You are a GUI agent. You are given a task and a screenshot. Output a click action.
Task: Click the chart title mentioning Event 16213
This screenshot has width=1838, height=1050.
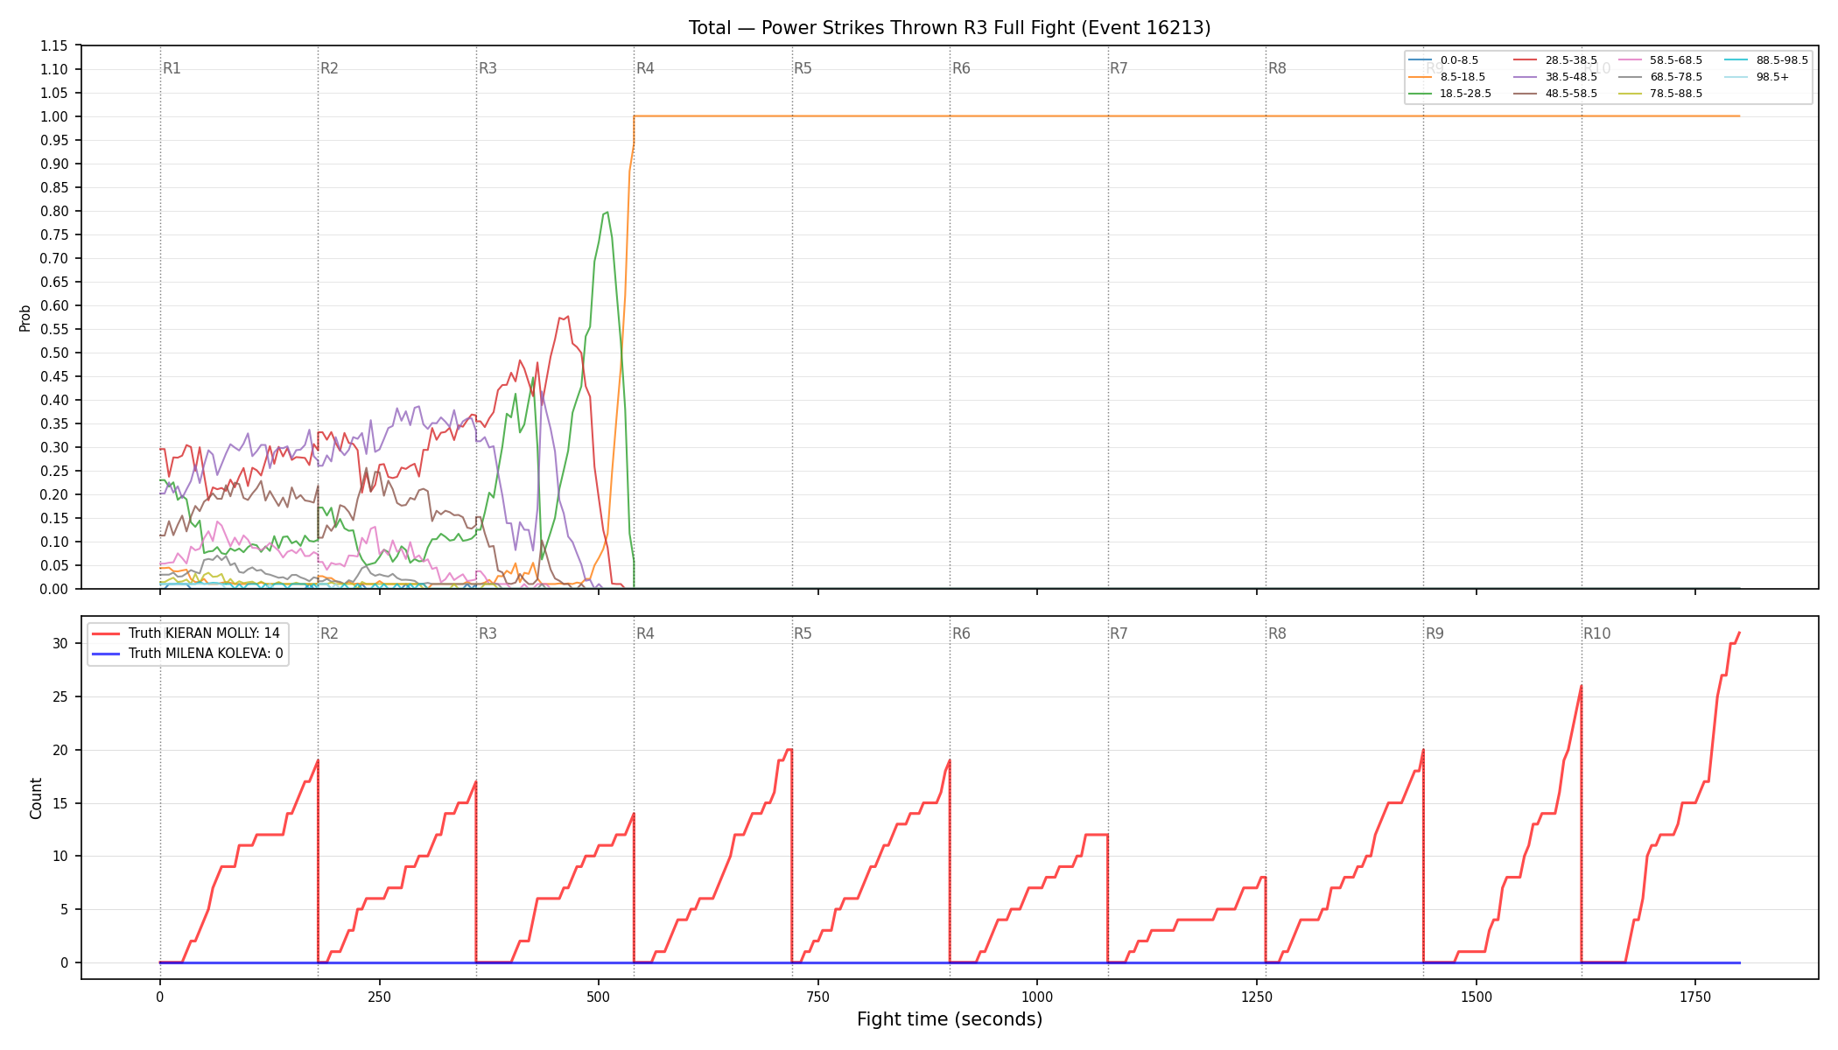[950, 28]
